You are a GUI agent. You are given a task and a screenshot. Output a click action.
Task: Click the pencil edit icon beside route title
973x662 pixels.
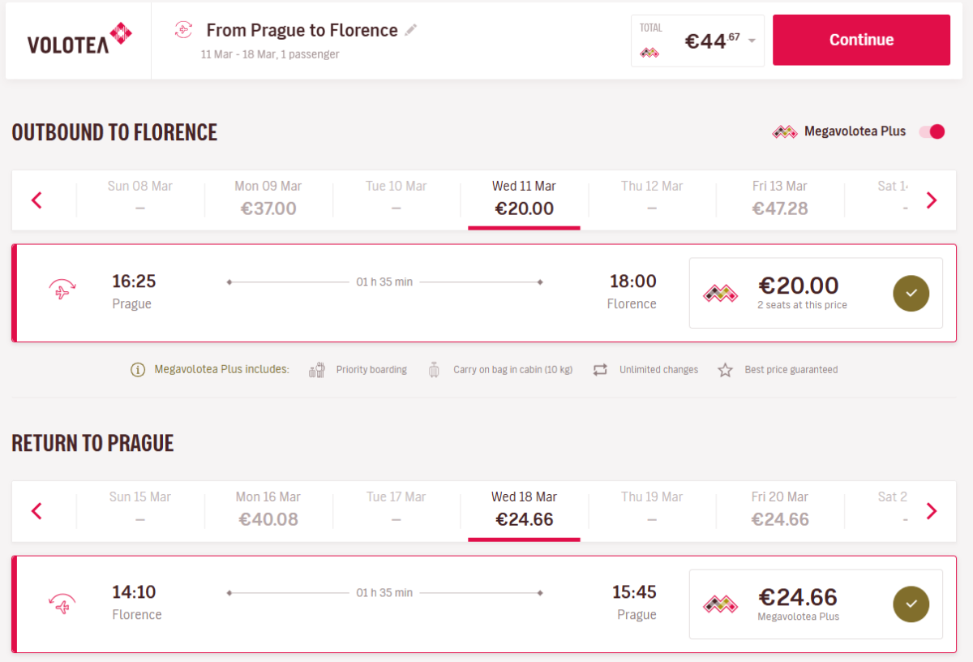(411, 30)
